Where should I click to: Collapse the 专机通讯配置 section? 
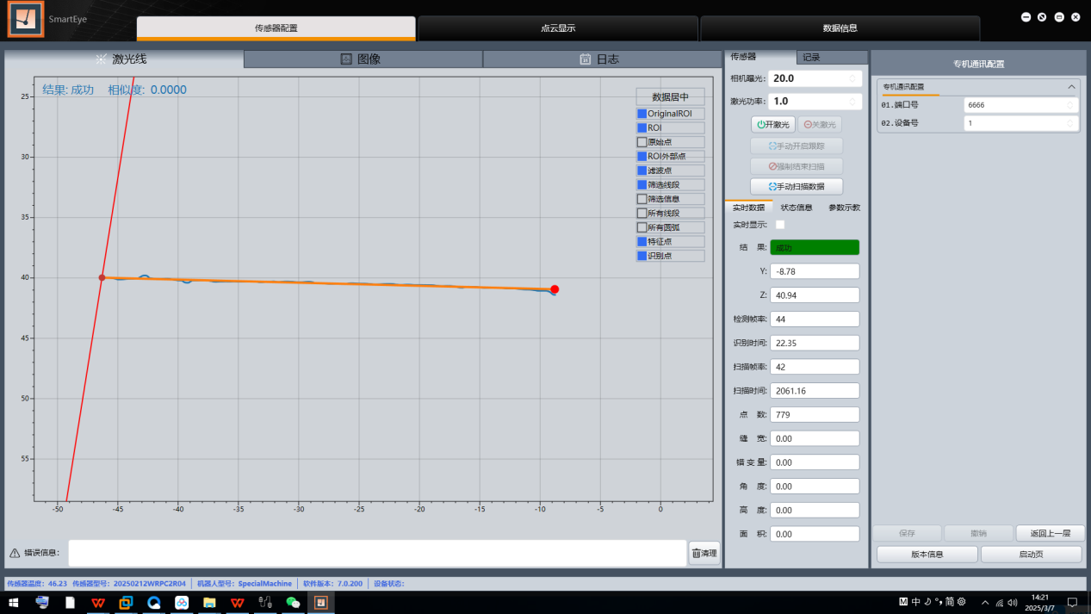1071,87
